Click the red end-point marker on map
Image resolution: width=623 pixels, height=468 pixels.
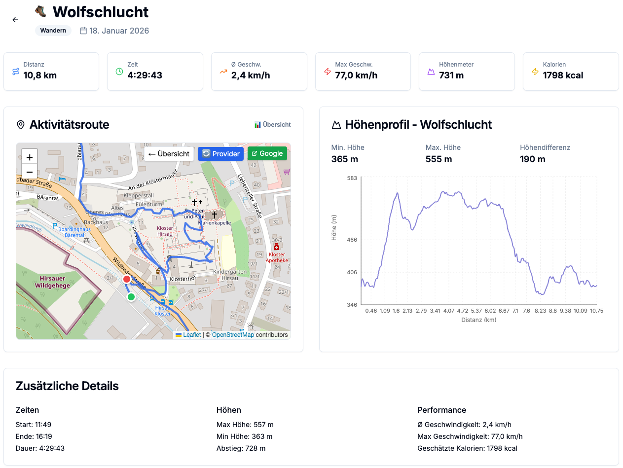[127, 279]
